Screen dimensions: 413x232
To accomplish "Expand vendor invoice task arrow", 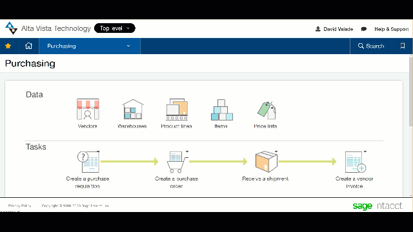I will [365, 151].
